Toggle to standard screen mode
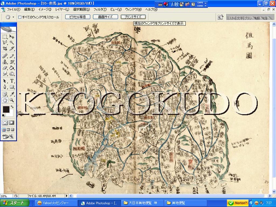This screenshot has width=276, height=207. click(x=4, y=130)
